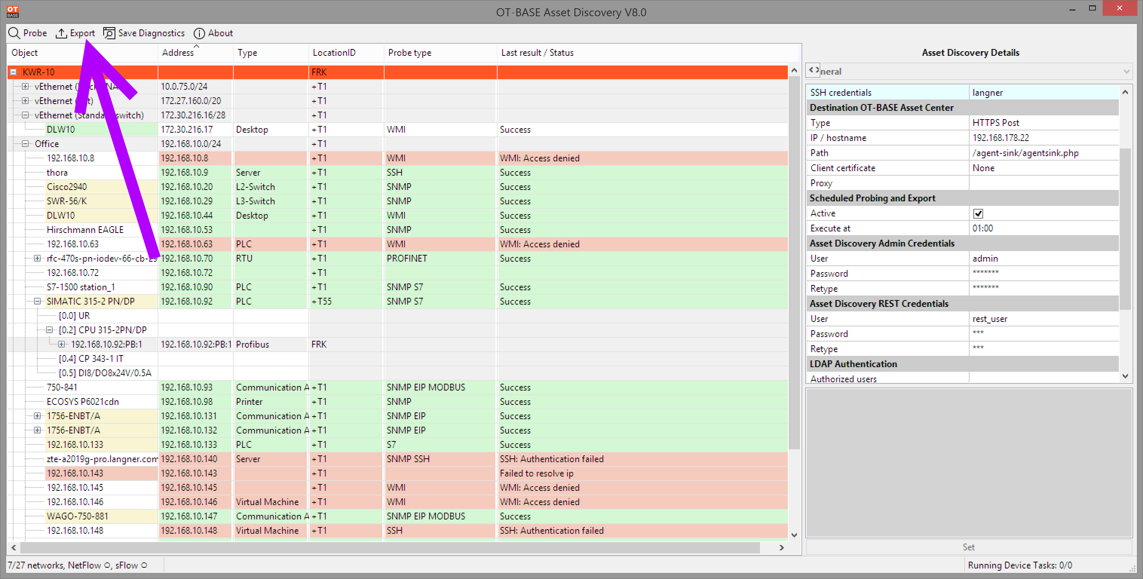Expand the 1756-ENBT/A node at 192.168.10.132
1143x579 pixels.
coord(37,430)
